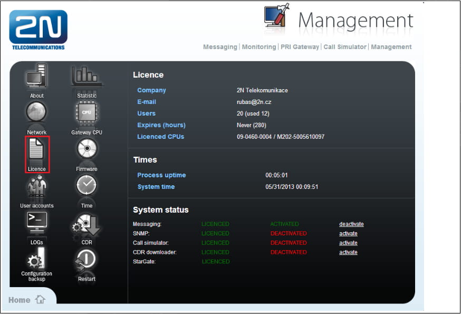Click the SNMP DEACTIVATED status text
The image size is (461, 314).
click(x=289, y=233)
